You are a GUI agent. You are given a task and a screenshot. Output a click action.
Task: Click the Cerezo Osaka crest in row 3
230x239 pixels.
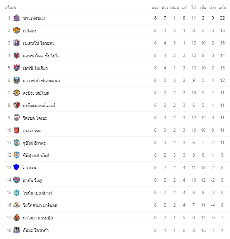click(x=17, y=43)
